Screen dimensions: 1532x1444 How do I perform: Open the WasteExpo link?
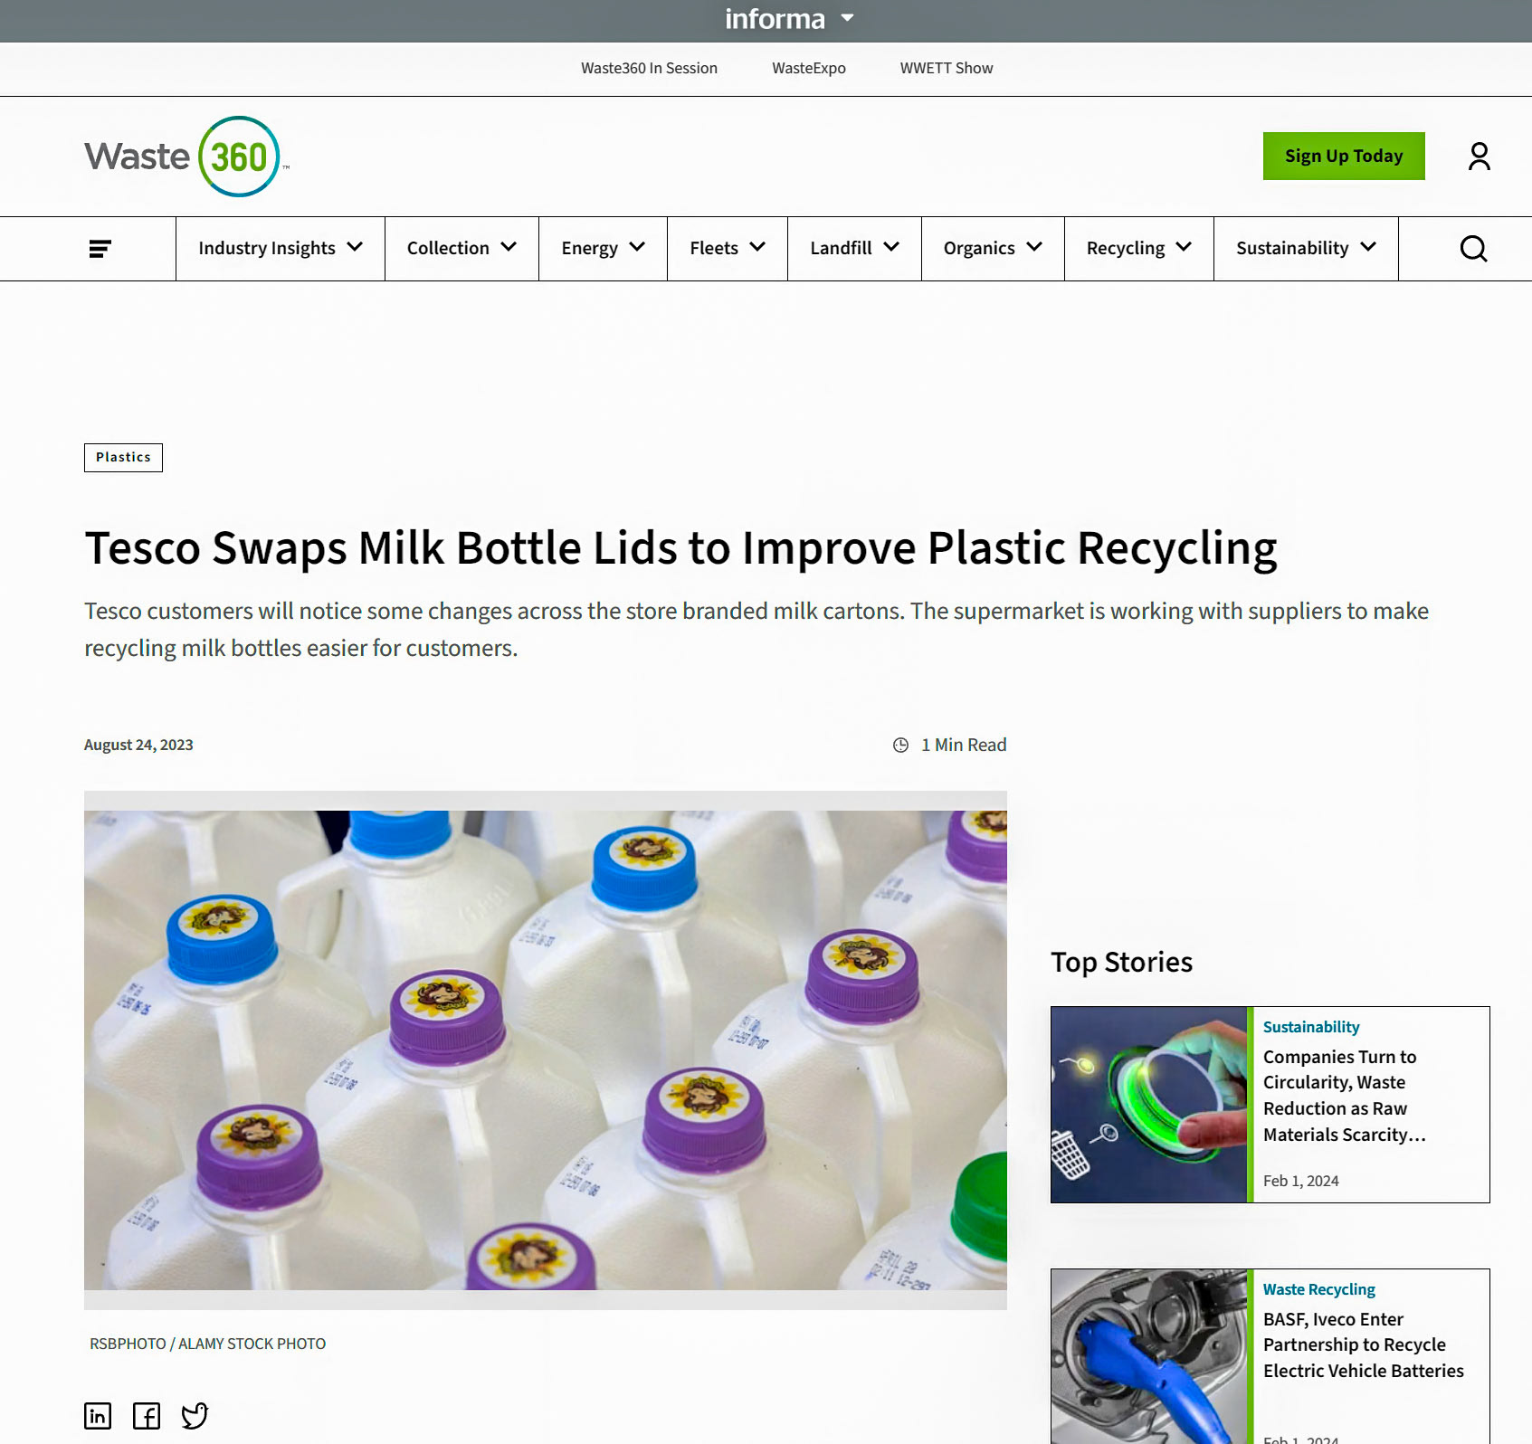pyautogui.click(x=808, y=69)
